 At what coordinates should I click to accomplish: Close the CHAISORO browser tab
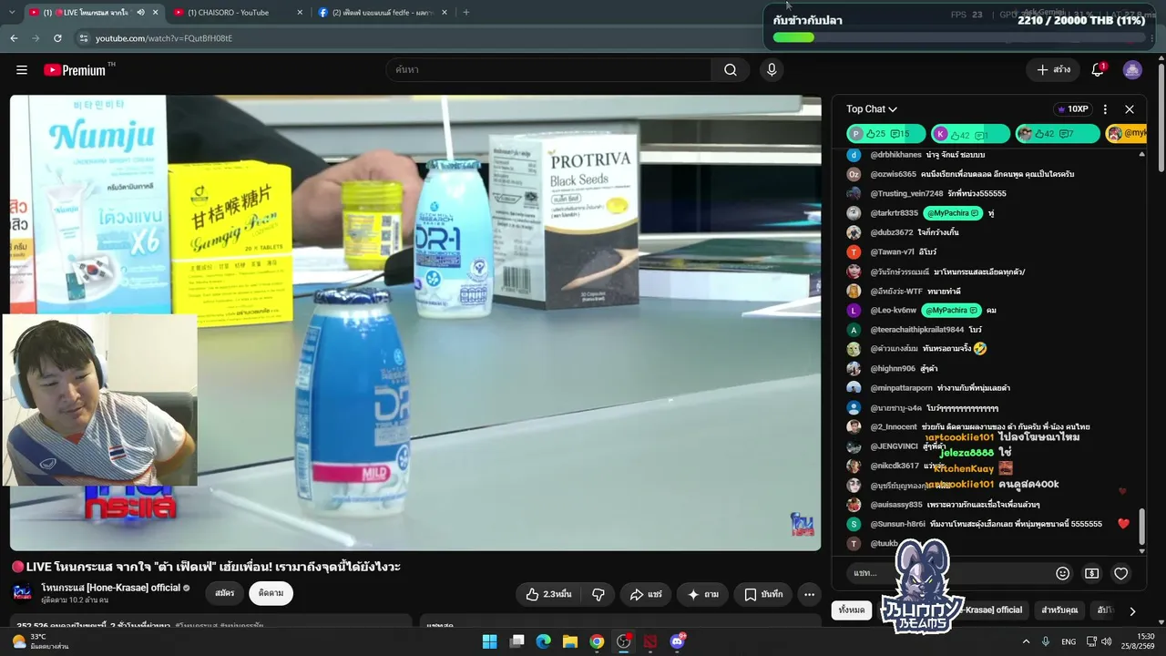300,13
